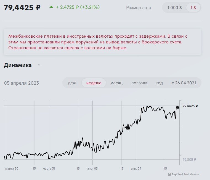Click the price change +3,21% text
210x180 pixels.
(90, 7)
